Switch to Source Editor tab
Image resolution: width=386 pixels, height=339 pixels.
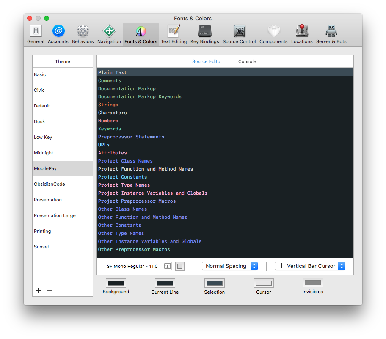pyautogui.click(x=207, y=61)
